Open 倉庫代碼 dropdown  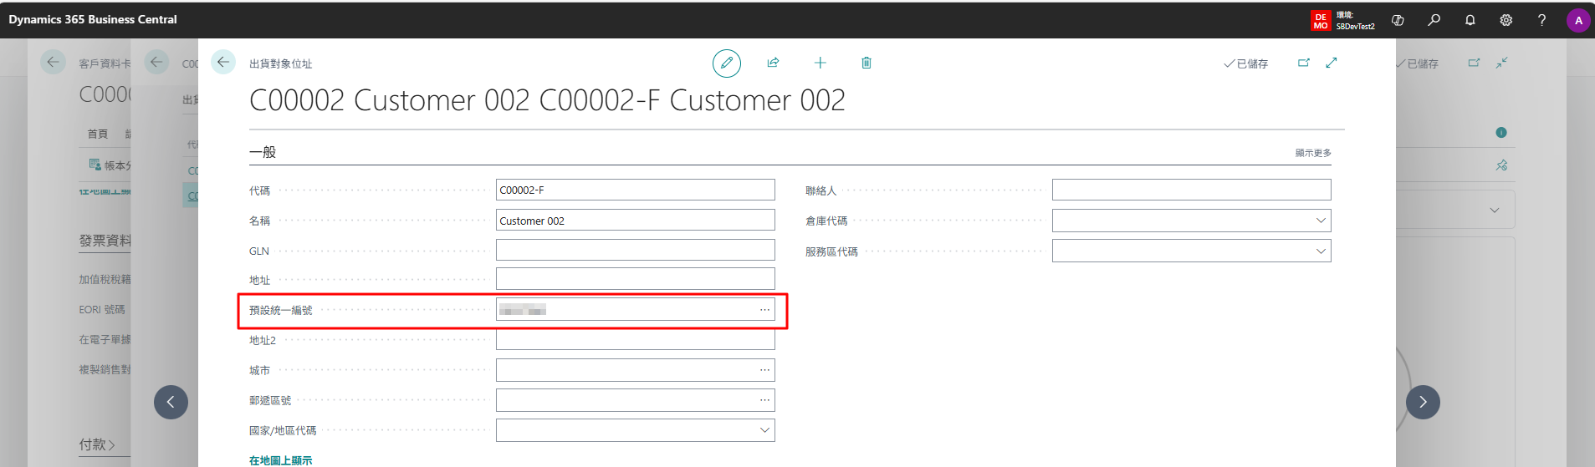pos(1321,221)
